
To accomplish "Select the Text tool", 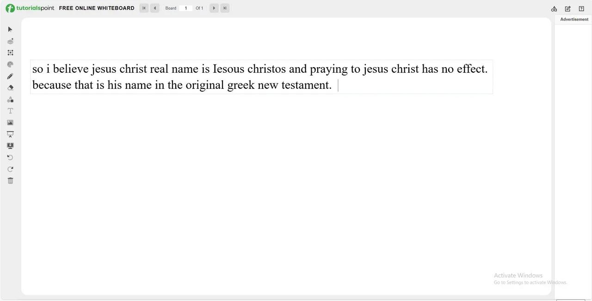I will [10, 111].
